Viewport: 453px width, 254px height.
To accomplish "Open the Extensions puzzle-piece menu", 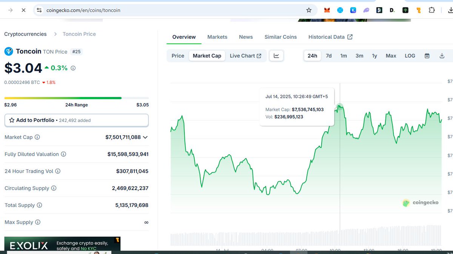I will (x=431, y=10).
